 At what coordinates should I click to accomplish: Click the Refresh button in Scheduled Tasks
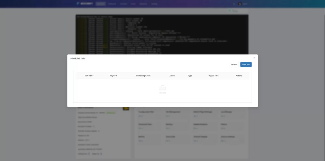(234, 65)
